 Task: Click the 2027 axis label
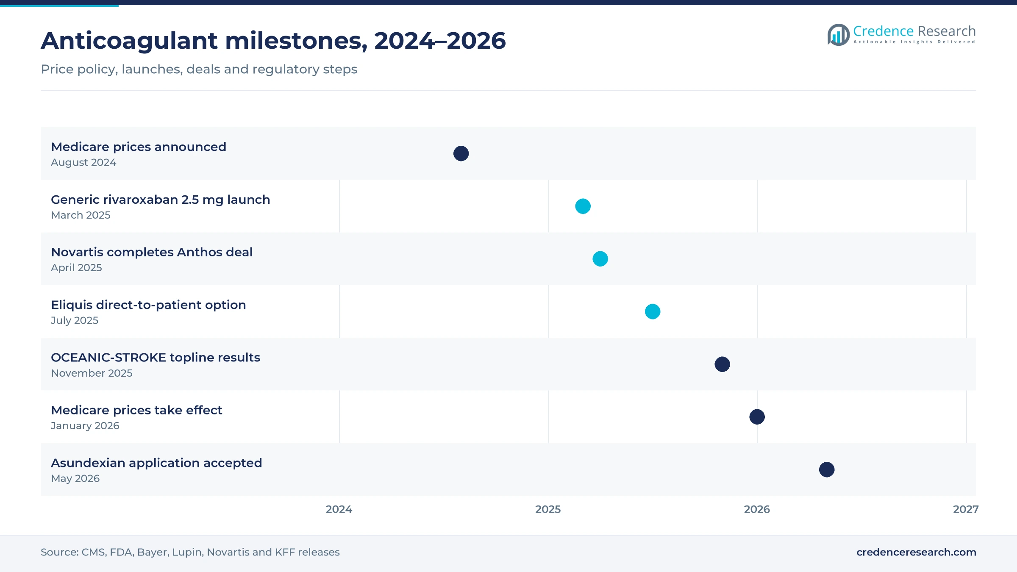point(966,509)
